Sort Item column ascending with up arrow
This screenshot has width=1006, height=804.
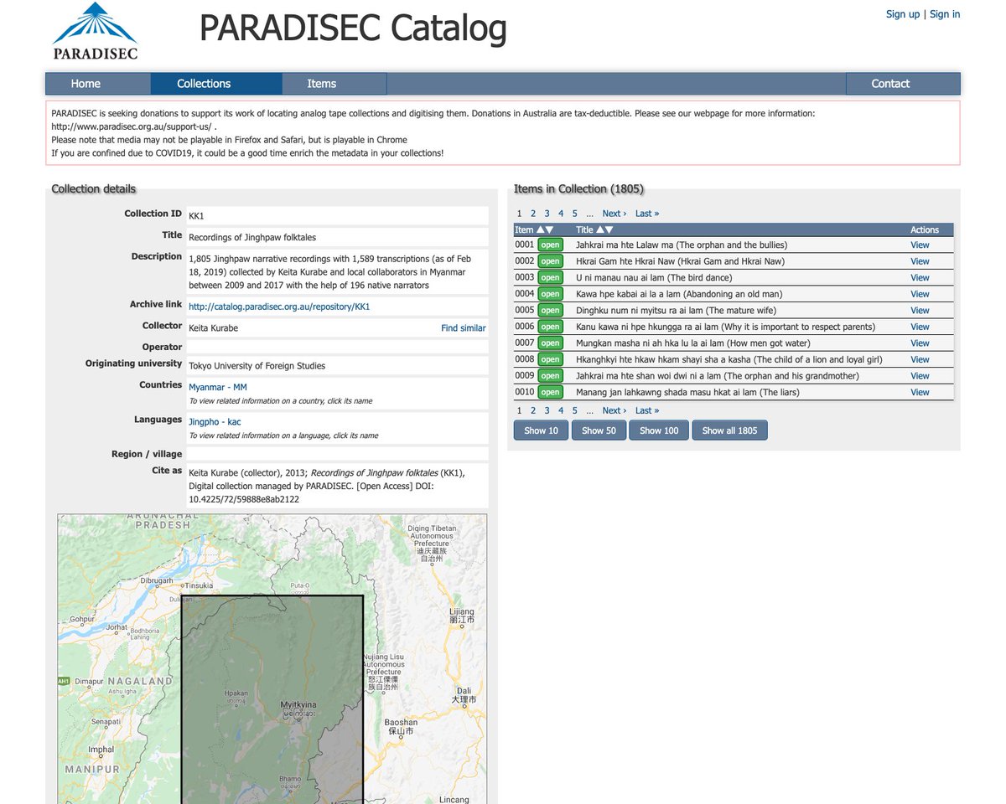tap(541, 229)
